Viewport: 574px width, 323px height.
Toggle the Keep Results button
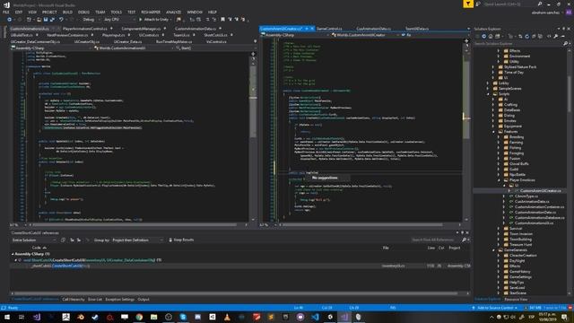point(181,240)
